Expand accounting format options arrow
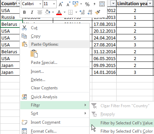Image resolution: width=154 pixels, height=134 pixels. [81, 4]
